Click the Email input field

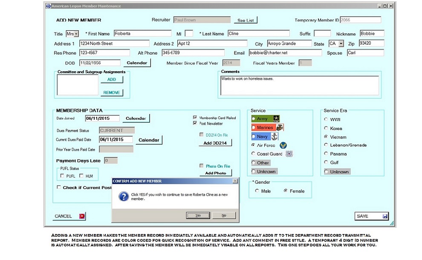pyautogui.click(x=285, y=53)
